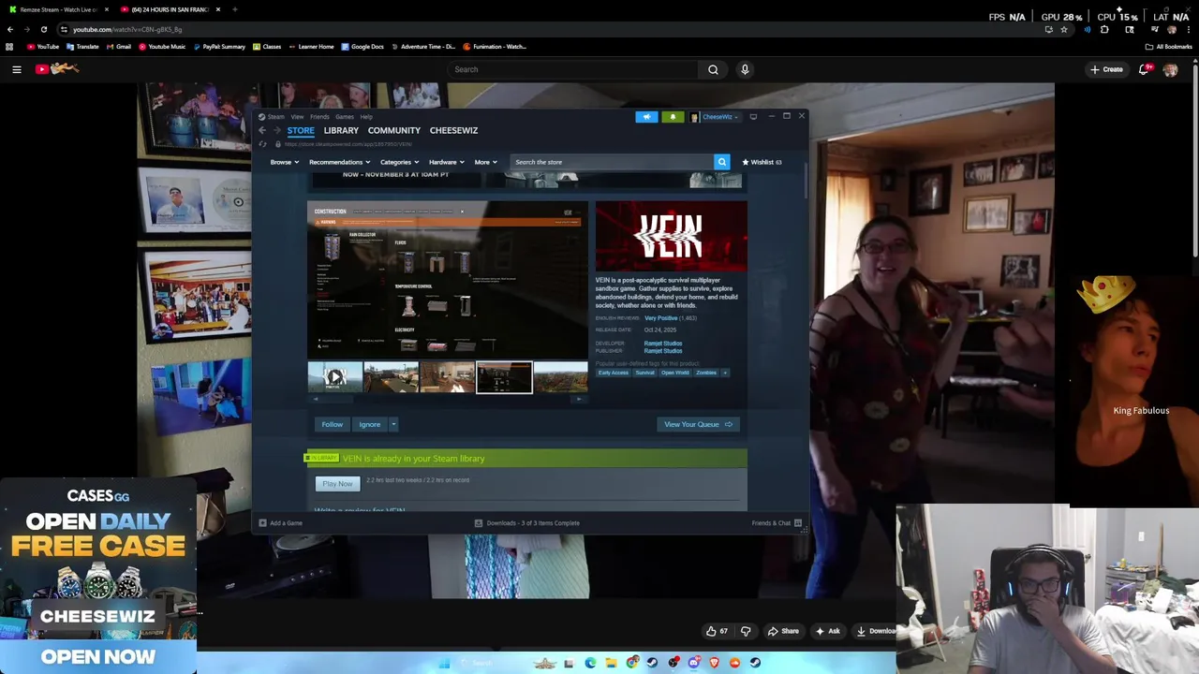This screenshot has height=674, width=1199.
Task: Click the Steam Big Picture mode icon
Action: [x=753, y=116]
